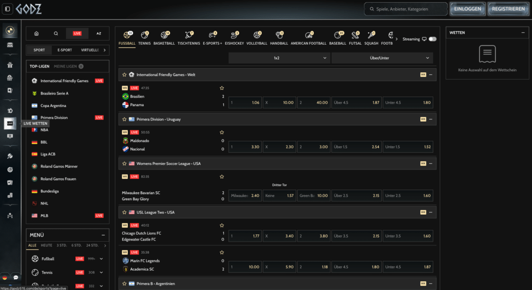Click the Spiele, Anbieter, Kategorien search field

406,9
